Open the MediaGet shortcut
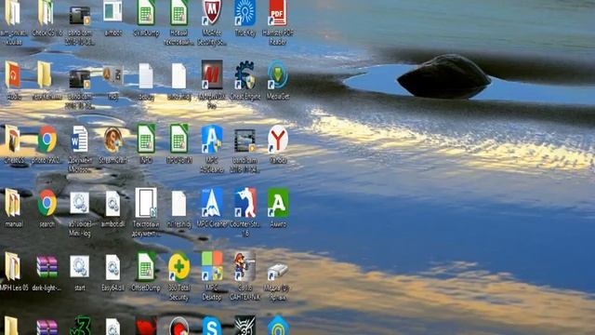The image size is (595, 335). coord(278,74)
